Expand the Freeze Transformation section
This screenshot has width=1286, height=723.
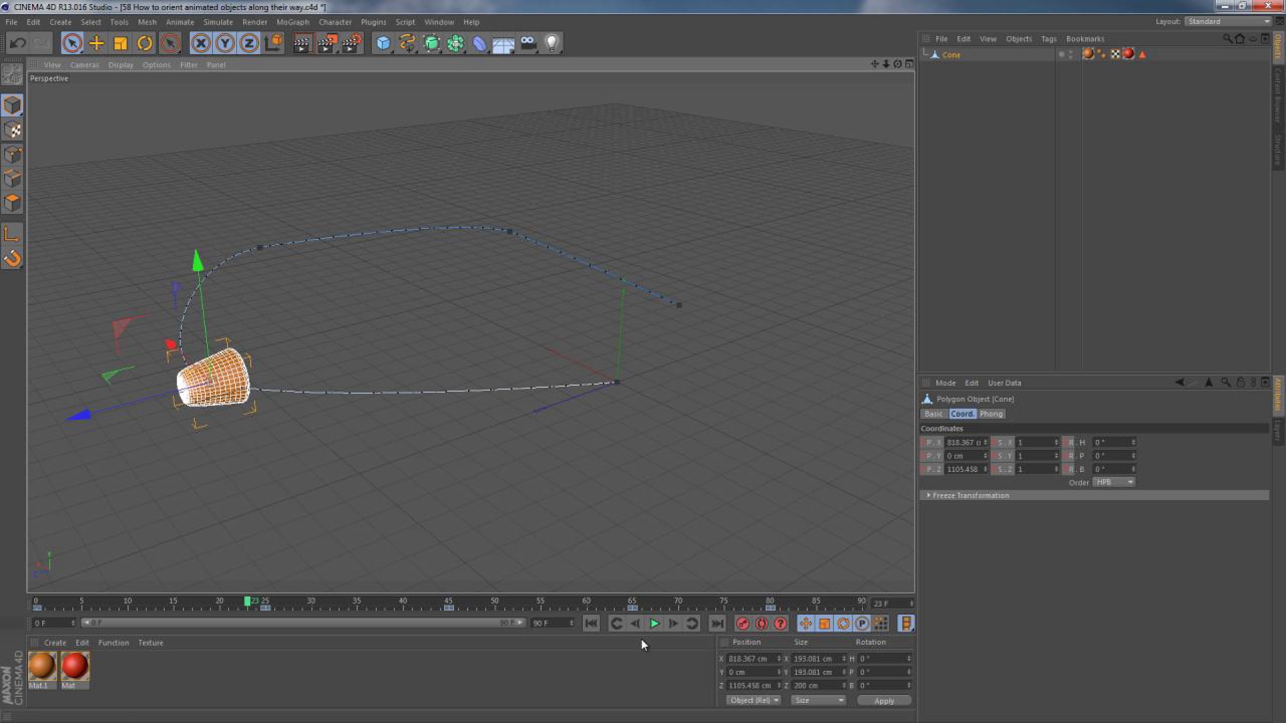point(1094,495)
